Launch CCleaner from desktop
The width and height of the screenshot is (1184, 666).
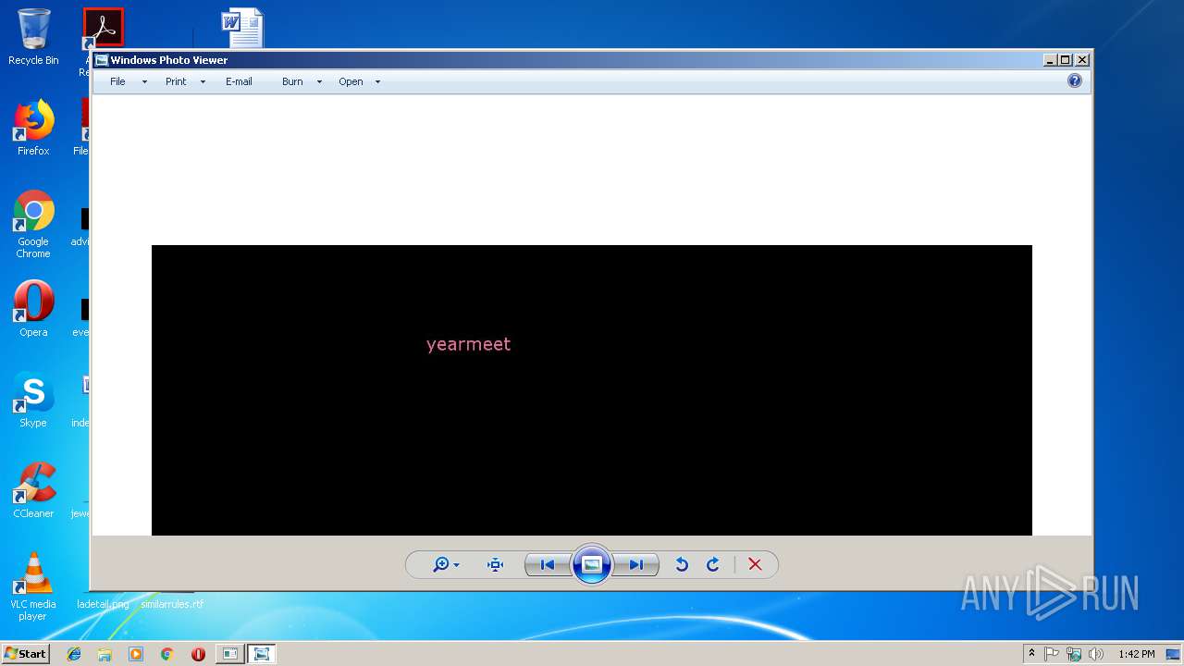click(33, 489)
